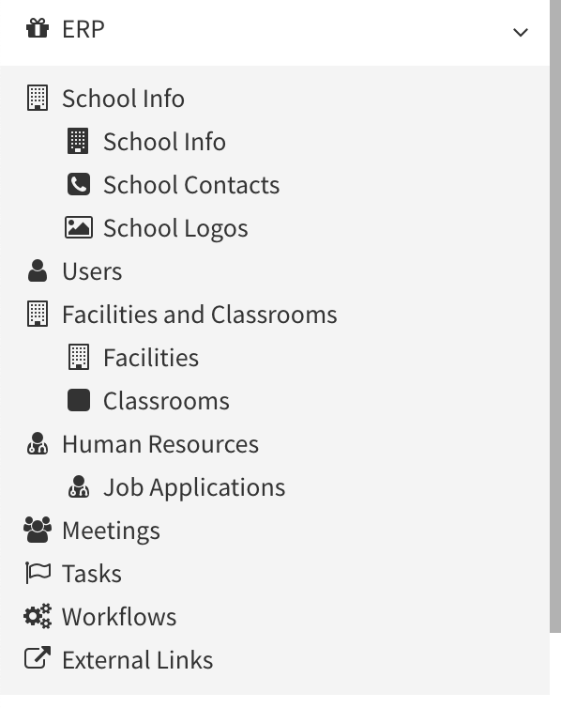Viewport: 561px width, 708px height.
Task: Click the flag icon beside Tasks
Action: [x=38, y=573]
